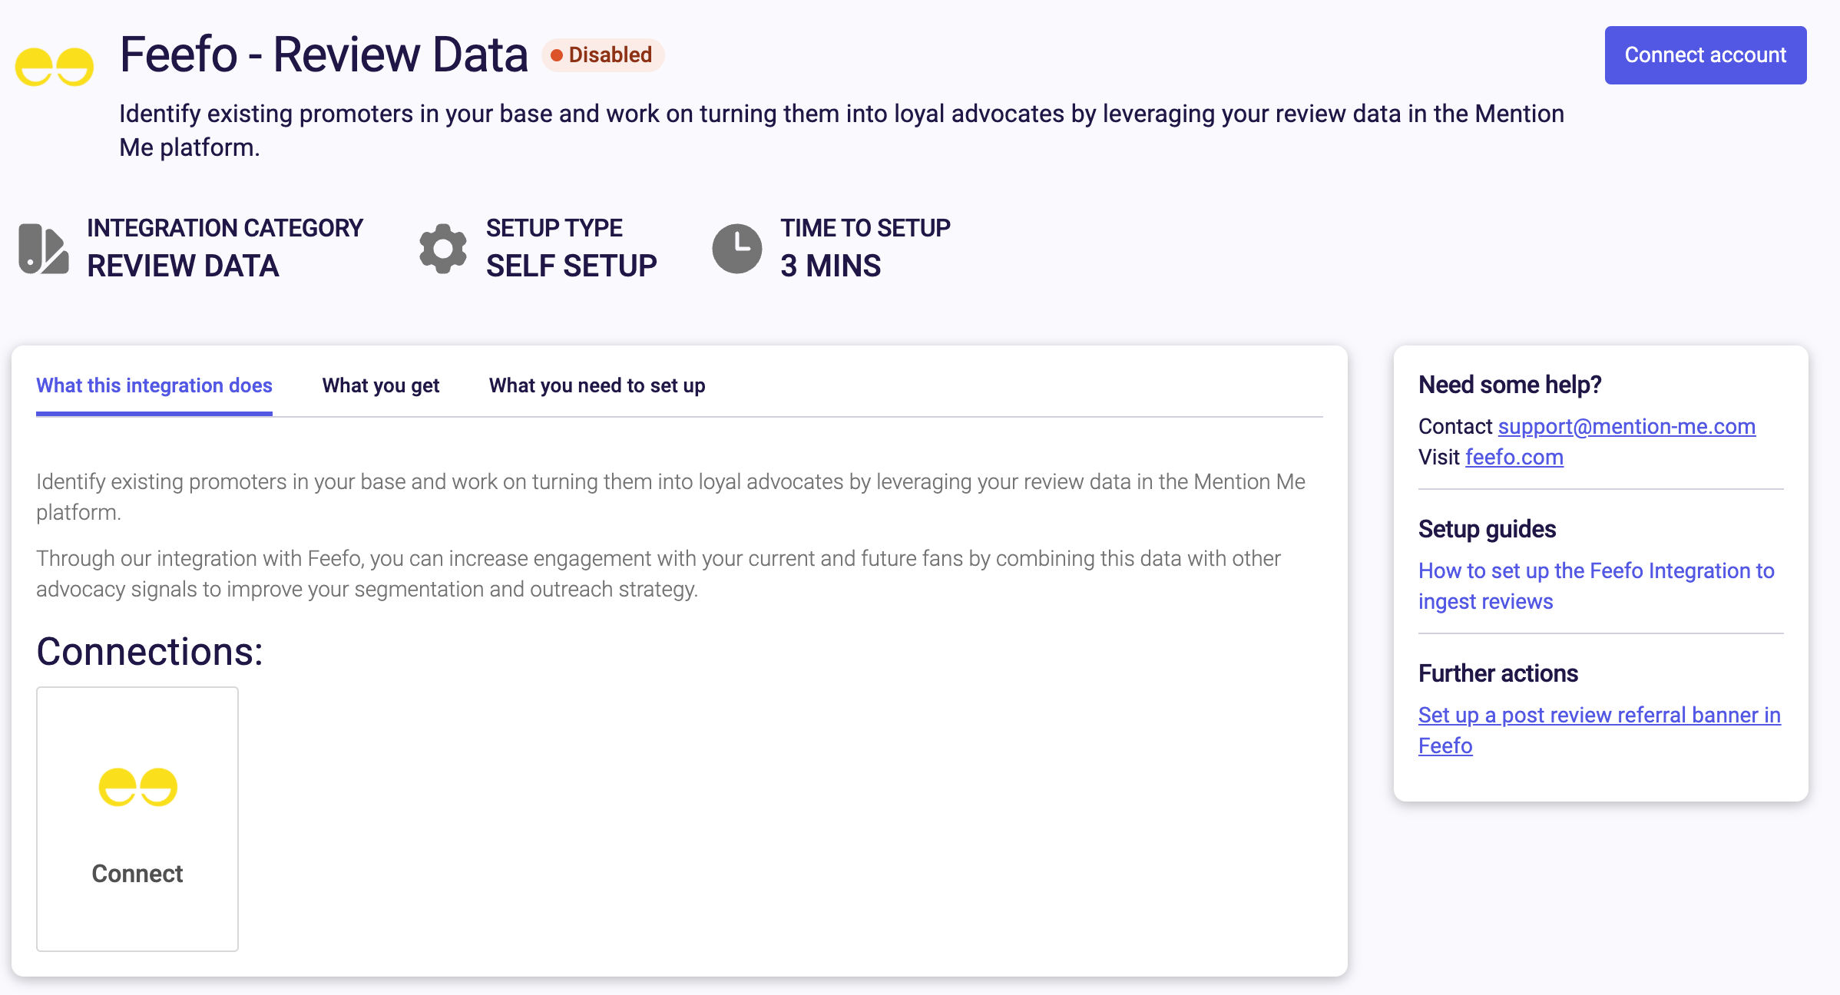Select the Connect card under Connections
This screenshot has width=1840, height=995.
coord(137,819)
